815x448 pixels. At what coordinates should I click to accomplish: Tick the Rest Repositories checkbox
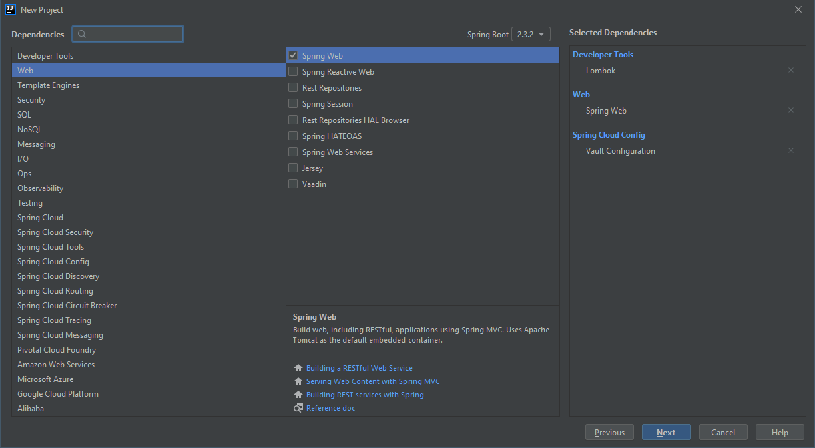[x=293, y=87]
